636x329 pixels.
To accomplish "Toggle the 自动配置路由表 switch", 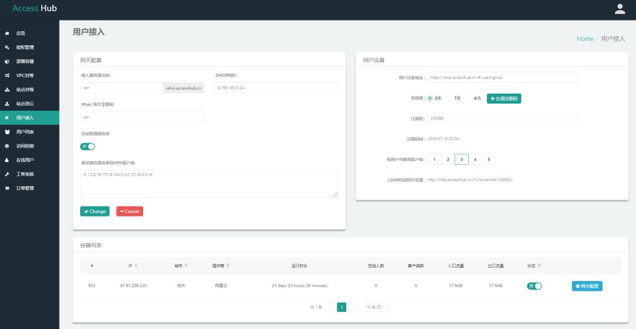I will point(88,147).
